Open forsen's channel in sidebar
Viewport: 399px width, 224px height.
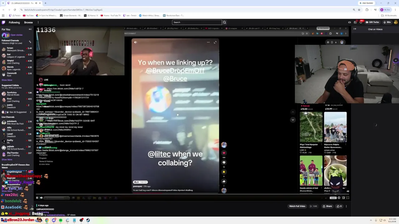click(17, 49)
